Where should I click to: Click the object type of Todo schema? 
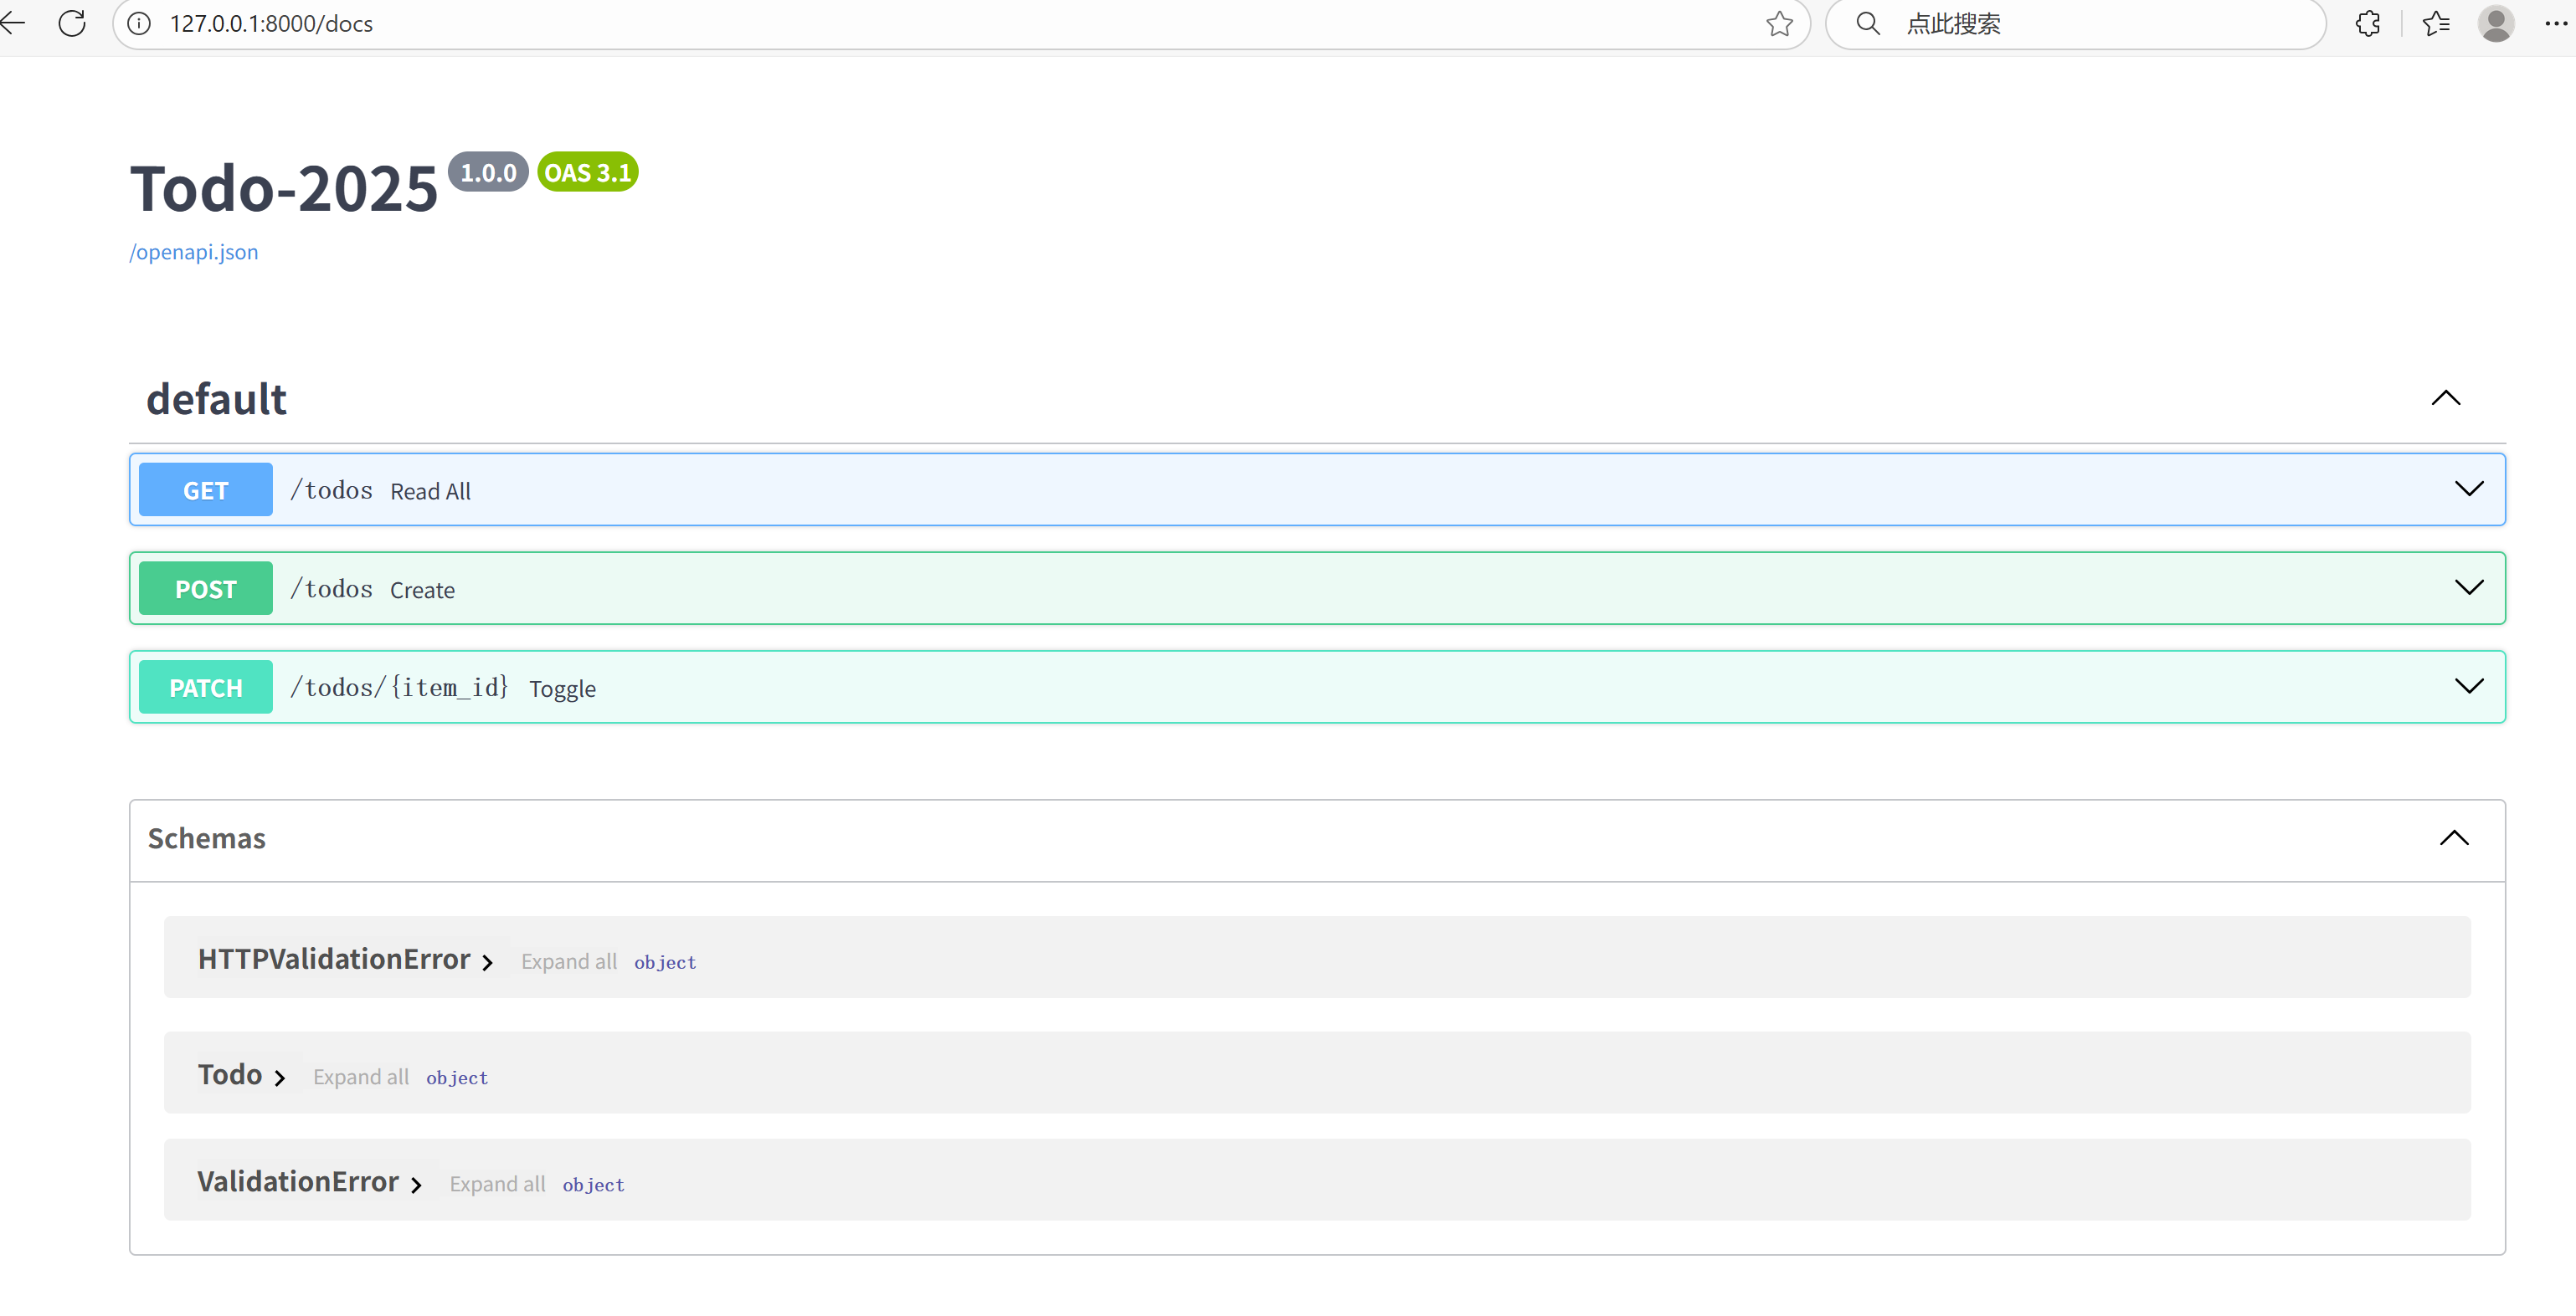(x=457, y=1078)
